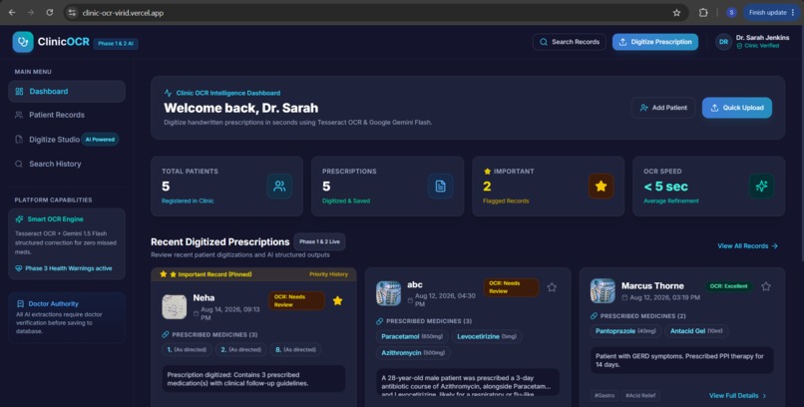
Task: Open the abc prescription thumbnail
Action: click(x=388, y=293)
